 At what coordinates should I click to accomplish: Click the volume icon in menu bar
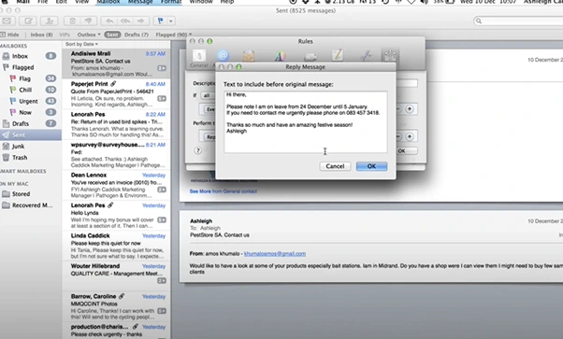[425, 2]
